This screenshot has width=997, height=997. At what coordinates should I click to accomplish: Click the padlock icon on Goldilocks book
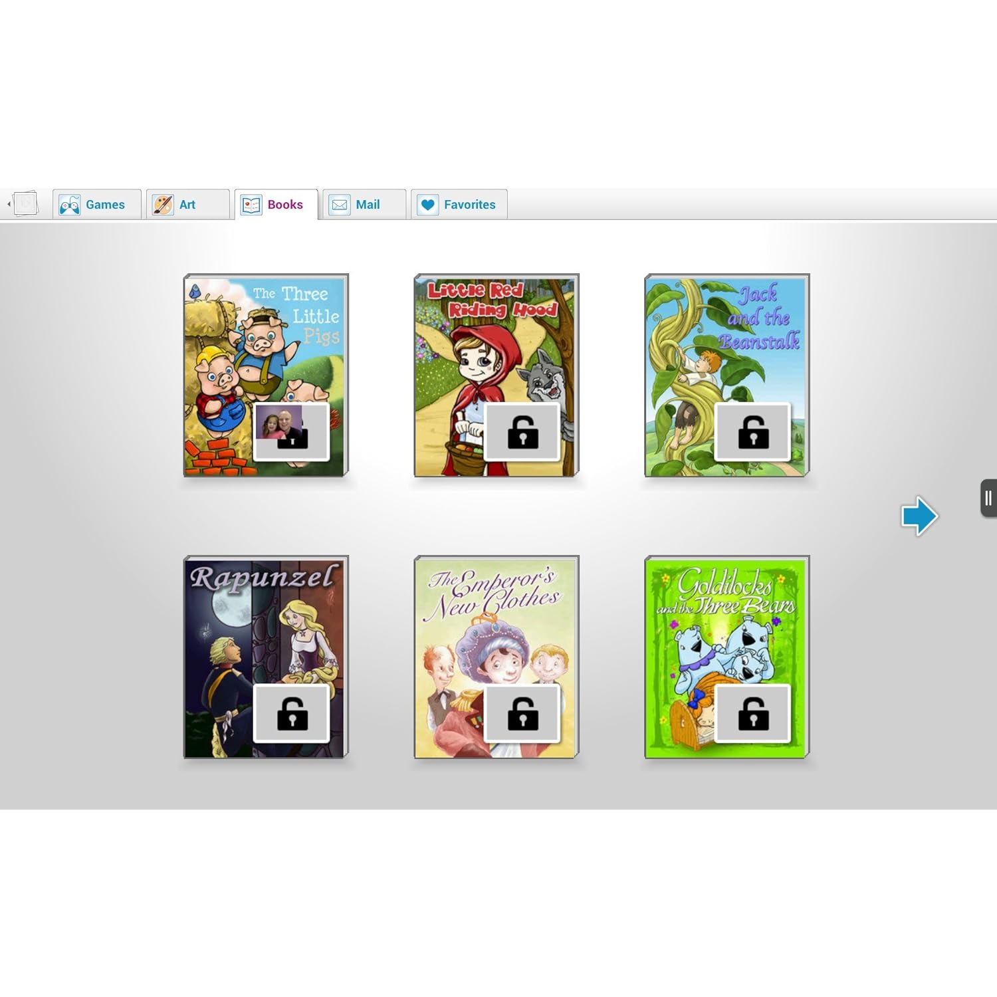pyautogui.click(x=753, y=713)
